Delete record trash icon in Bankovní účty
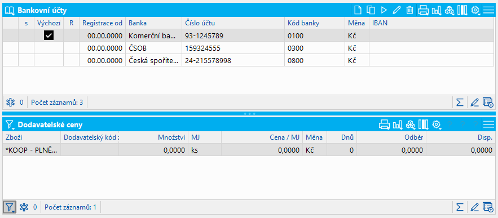This screenshot has width=498, height=218. click(x=409, y=10)
